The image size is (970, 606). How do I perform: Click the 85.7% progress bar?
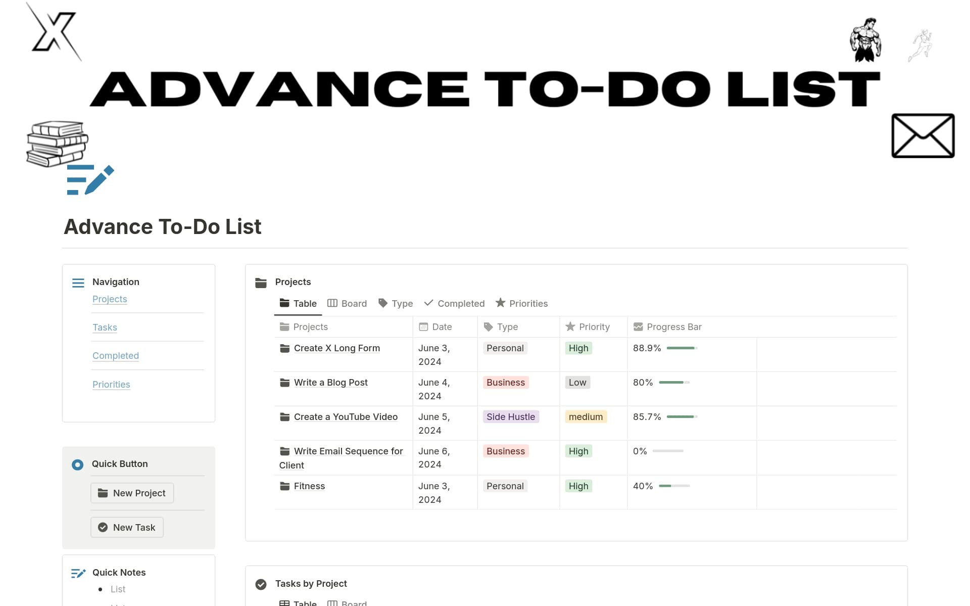[x=682, y=417]
